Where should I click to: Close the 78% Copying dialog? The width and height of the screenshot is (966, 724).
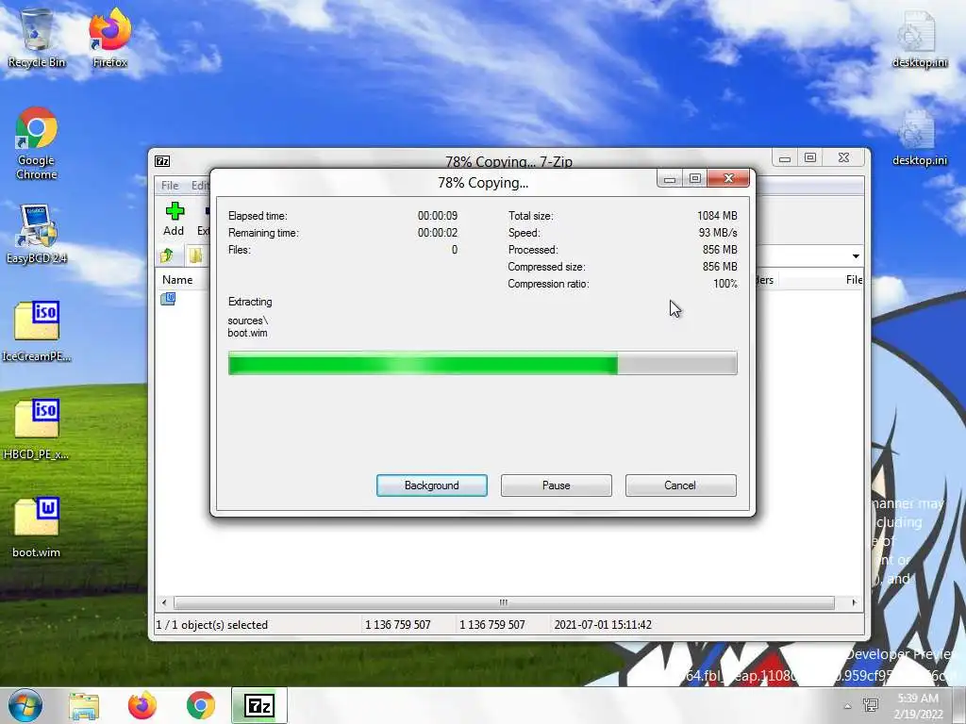pos(728,178)
